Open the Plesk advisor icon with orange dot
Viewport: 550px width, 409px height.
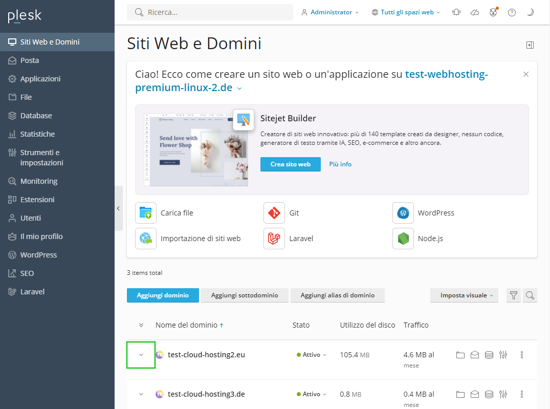click(494, 12)
